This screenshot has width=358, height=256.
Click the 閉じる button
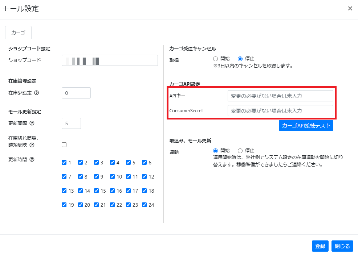coord(342,246)
